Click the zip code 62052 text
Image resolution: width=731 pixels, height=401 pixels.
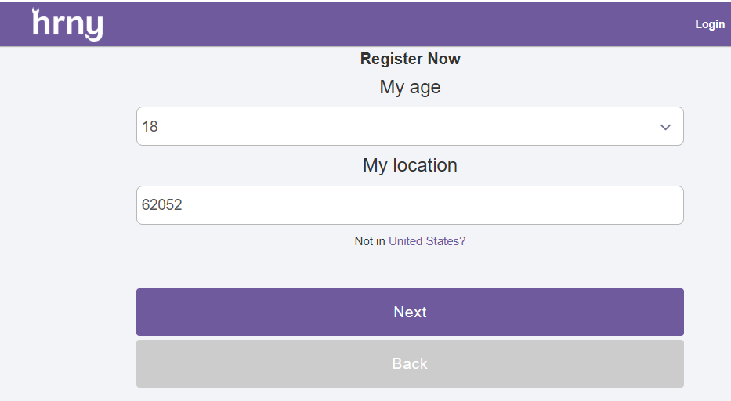161,205
